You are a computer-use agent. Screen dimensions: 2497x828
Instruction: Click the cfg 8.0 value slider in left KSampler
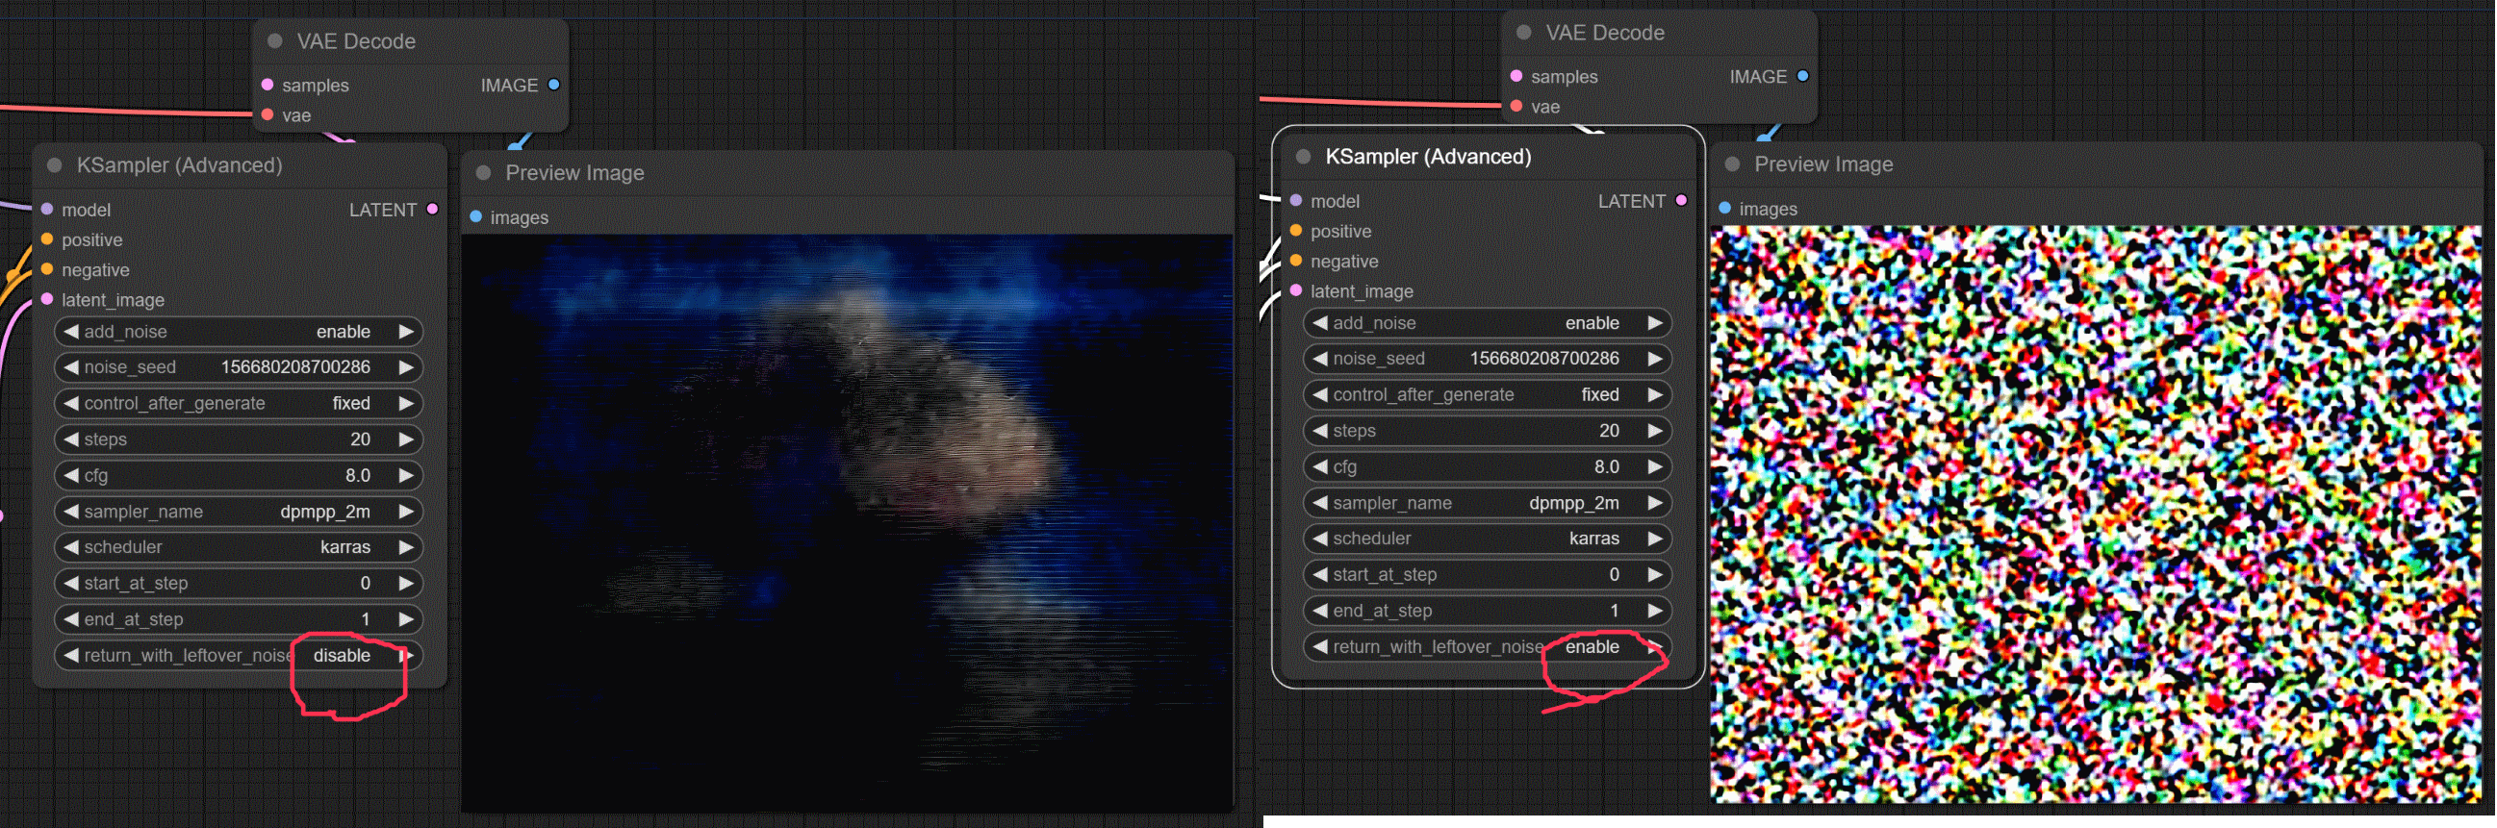pos(239,475)
